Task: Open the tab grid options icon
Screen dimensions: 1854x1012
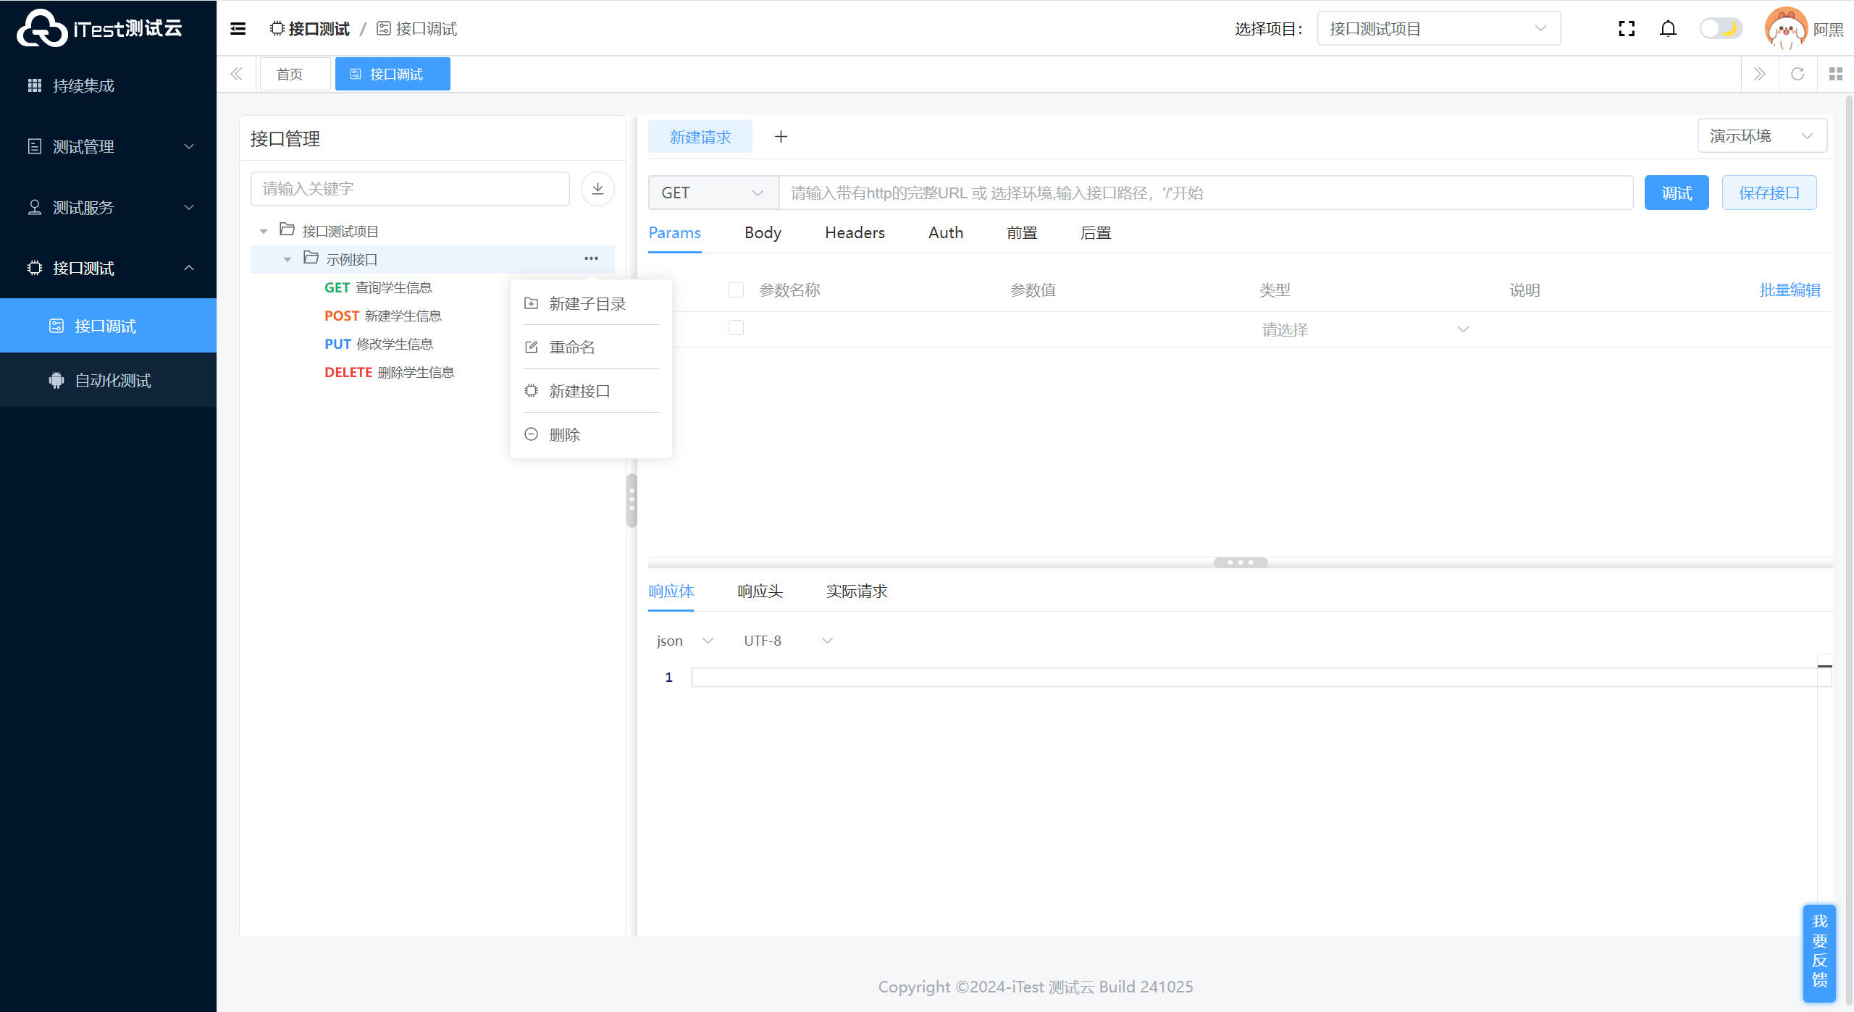Action: [1835, 74]
